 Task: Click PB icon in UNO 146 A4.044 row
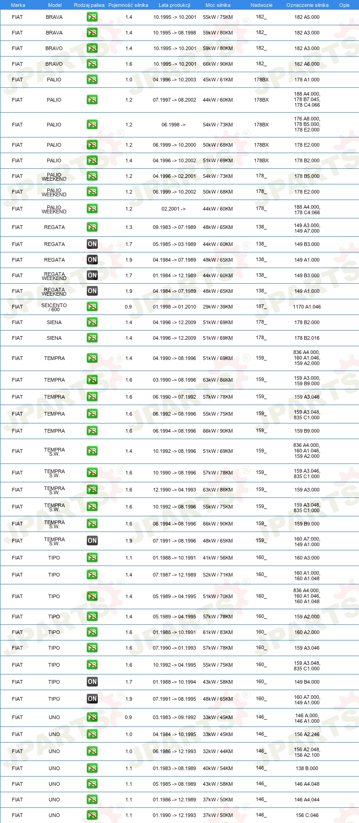coord(92,800)
